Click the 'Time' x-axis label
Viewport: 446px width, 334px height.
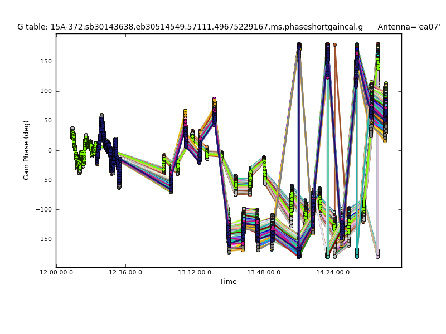click(x=228, y=282)
